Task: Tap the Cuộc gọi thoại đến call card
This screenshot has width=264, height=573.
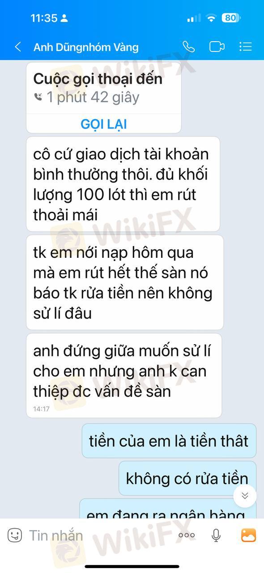Action: coord(104,98)
